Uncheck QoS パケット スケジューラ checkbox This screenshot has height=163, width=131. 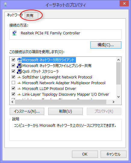pos(13,71)
